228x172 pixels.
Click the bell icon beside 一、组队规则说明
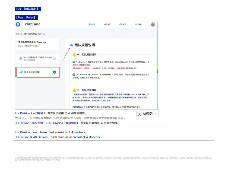(74, 55)
